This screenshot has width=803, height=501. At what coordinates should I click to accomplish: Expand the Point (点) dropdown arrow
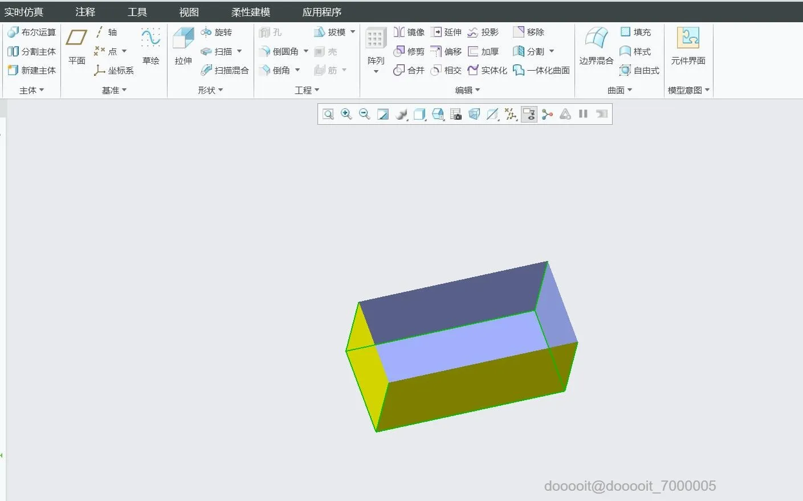124,51
